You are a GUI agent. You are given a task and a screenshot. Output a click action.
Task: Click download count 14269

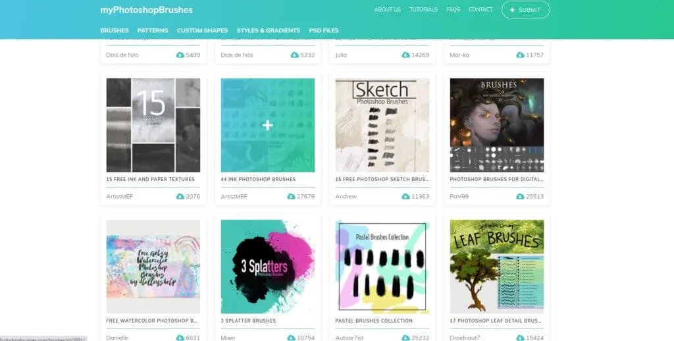coord(421,55)
